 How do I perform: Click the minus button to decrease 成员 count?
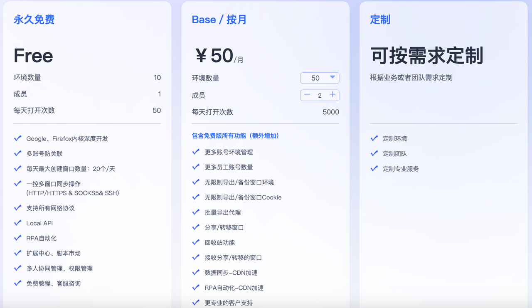307,95
